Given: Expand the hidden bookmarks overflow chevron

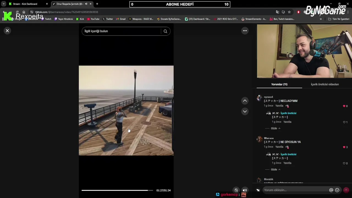Looking at the screenshot, I should click(x=321, y=19).
